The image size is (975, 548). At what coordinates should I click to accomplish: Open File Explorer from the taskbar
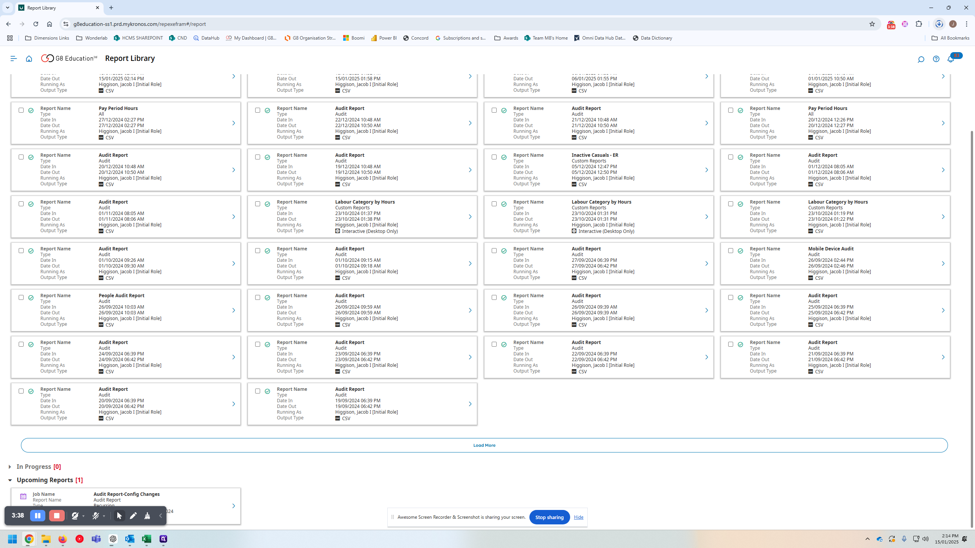click(x=46, y=539)
